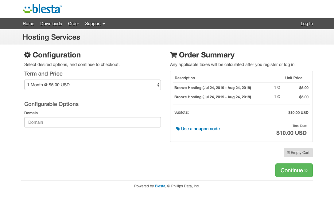The width and height of the screenshot is (334, 223).
Task: Click the gear icon beside Configuration heading
Action: pos(27,55)
